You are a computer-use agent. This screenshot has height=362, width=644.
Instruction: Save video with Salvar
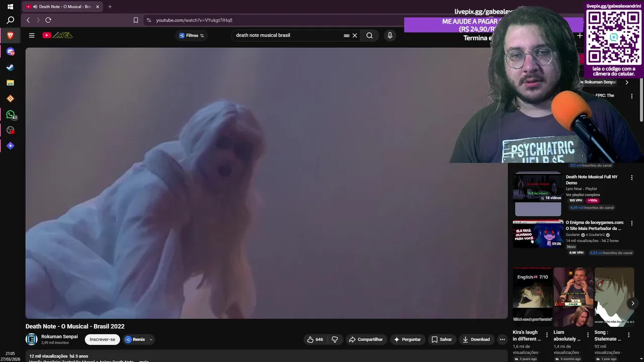(x=442, y=339)
